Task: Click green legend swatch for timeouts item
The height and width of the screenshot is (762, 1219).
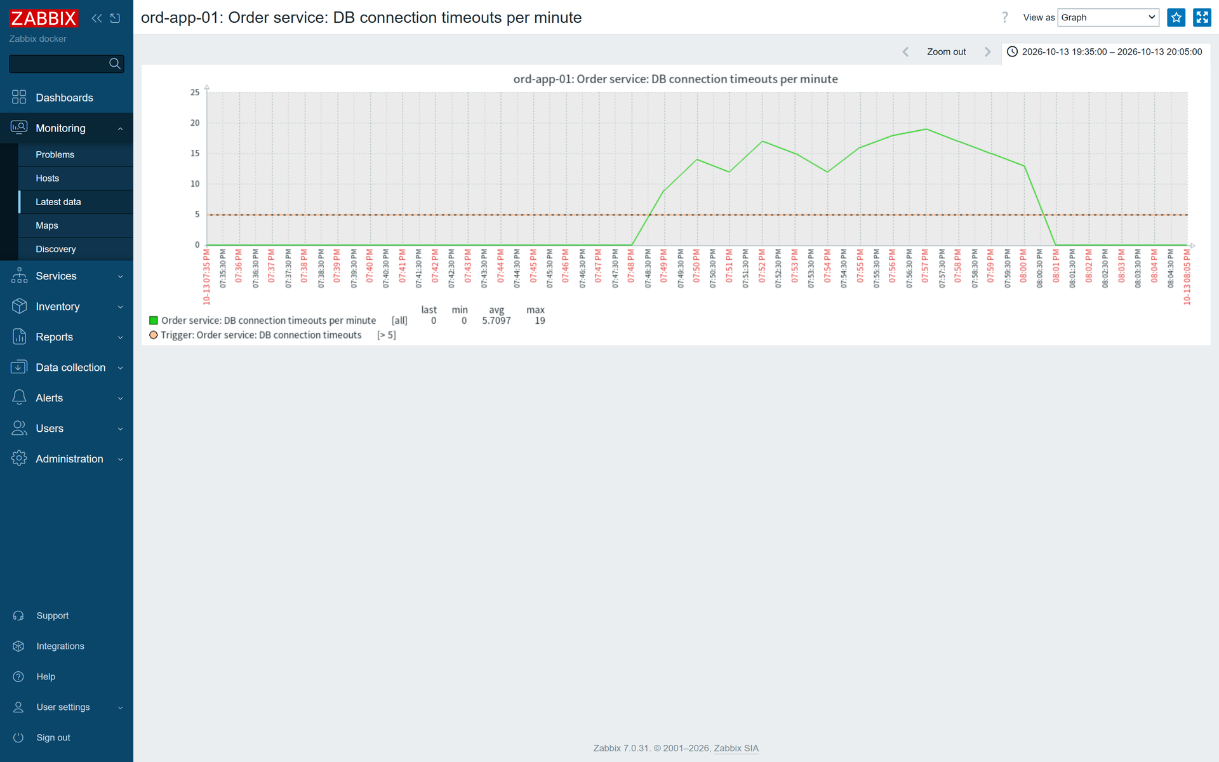Action: (x=153, y=321)
